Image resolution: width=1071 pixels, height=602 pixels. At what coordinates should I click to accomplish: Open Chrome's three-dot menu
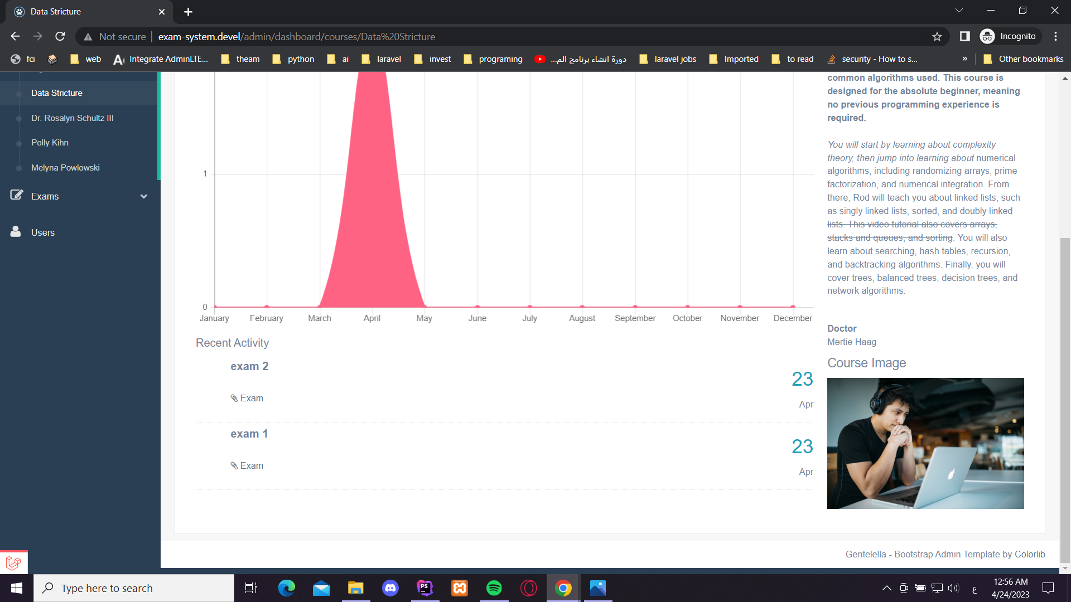1055,36
